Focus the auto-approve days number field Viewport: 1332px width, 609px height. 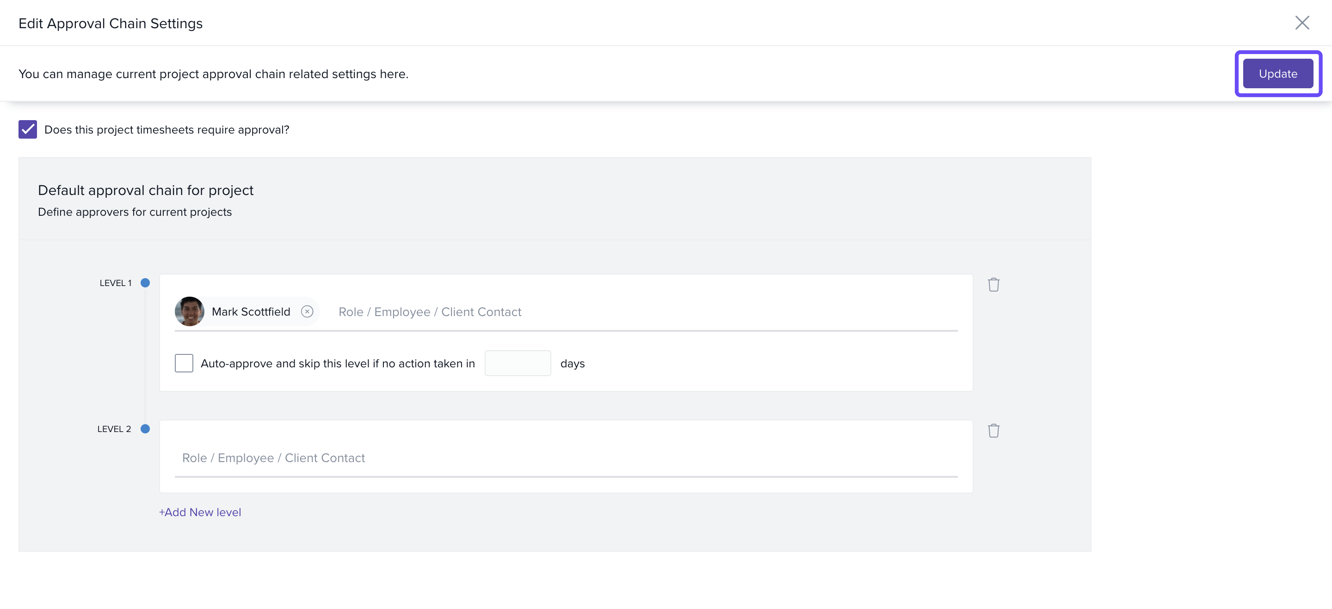(517, 363)
